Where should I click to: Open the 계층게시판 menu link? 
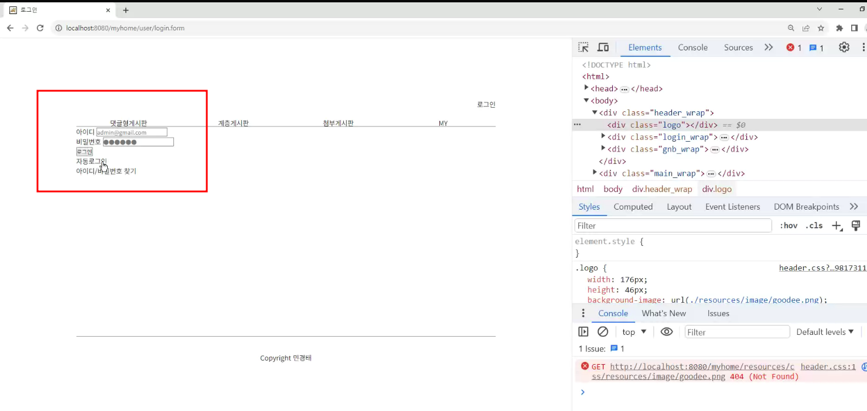234,123
